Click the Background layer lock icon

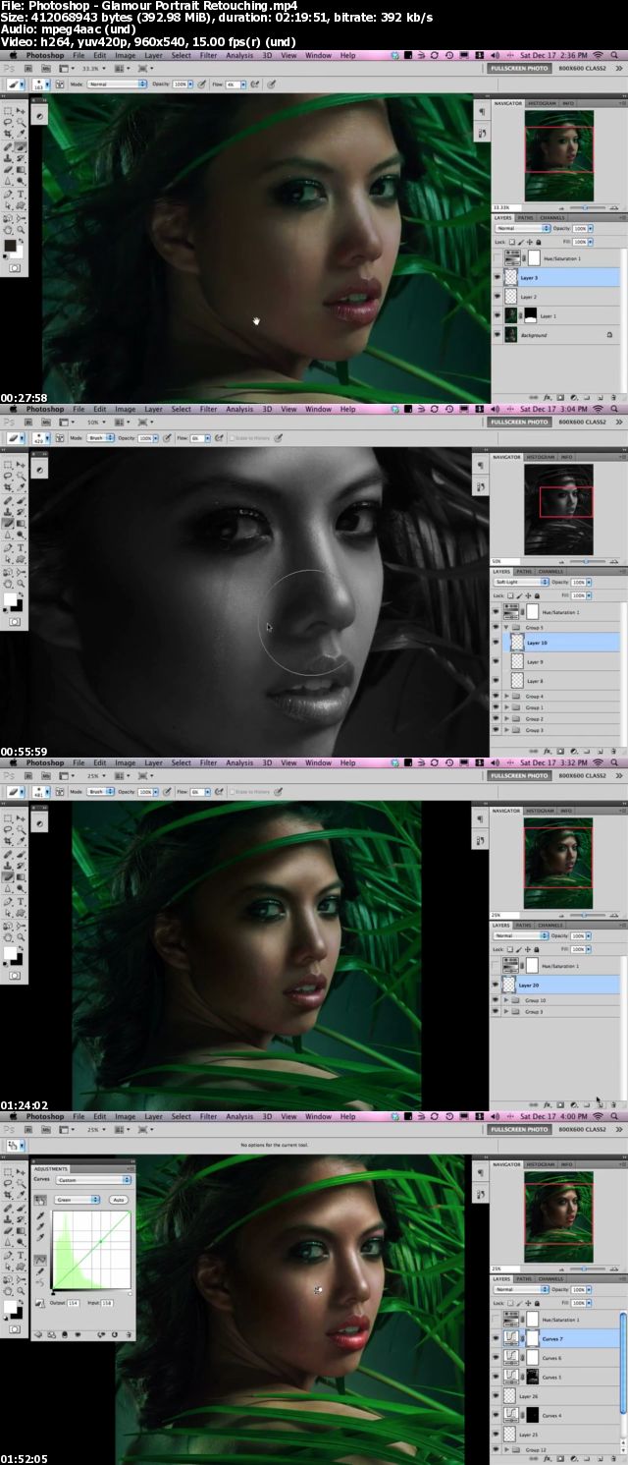pos(609,335)
